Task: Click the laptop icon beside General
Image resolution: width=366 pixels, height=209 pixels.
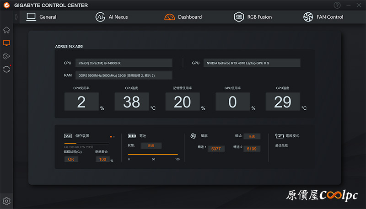Action: tap(31, 17)
